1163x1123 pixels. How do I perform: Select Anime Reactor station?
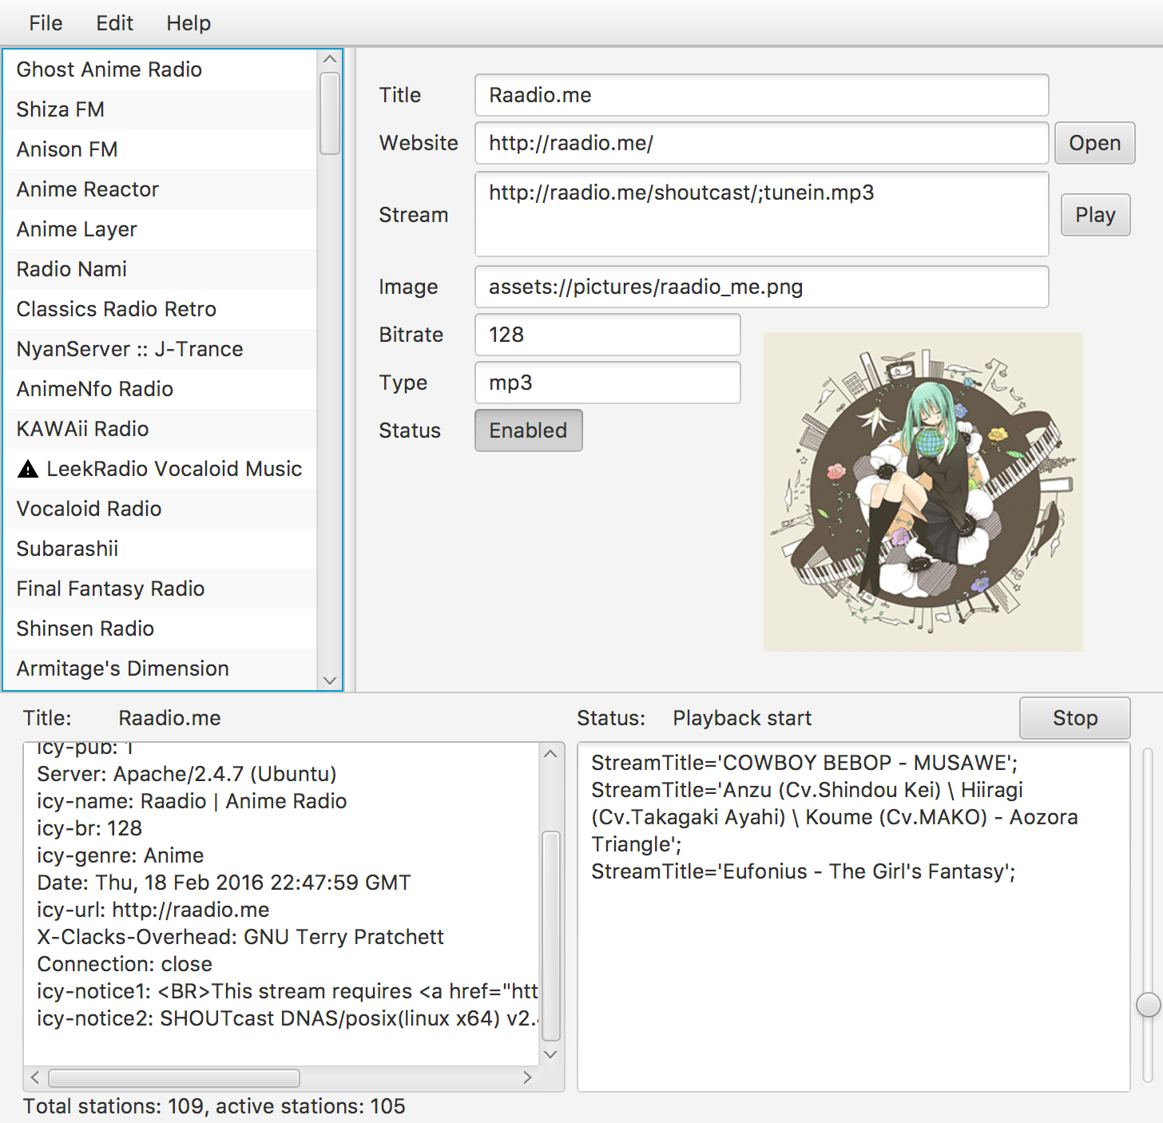coord(160,189)
